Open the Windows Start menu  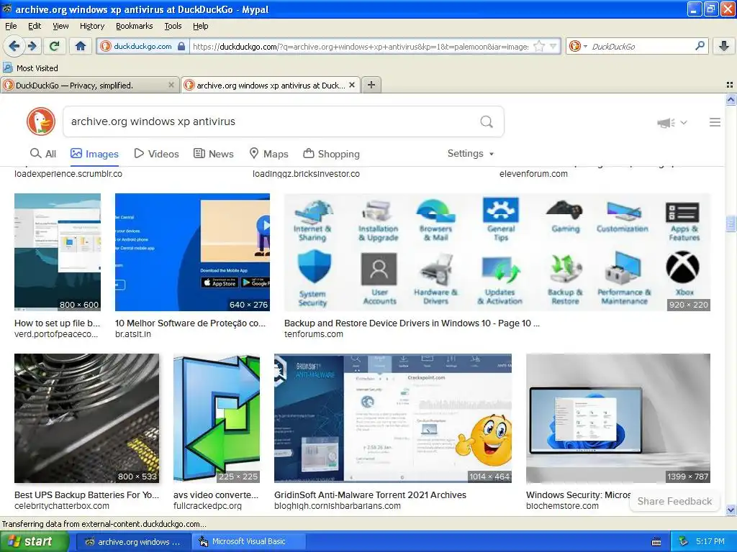pos(35,542)
